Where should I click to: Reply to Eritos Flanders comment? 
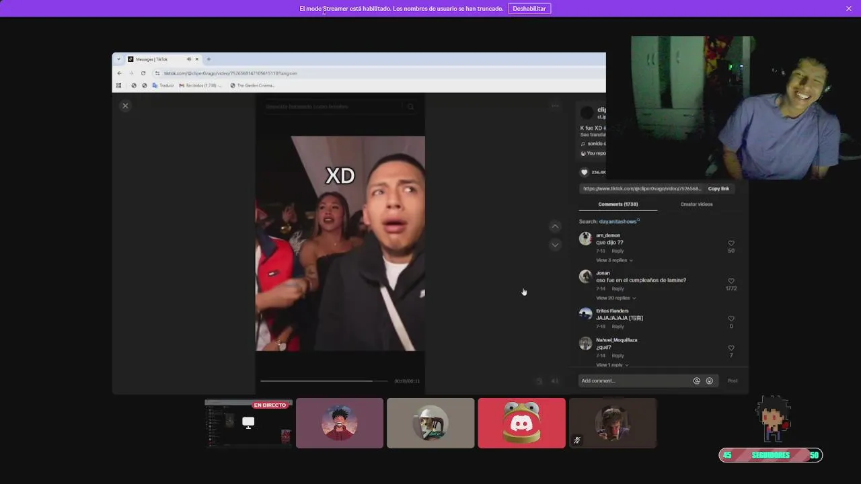[x=617, y=326]
